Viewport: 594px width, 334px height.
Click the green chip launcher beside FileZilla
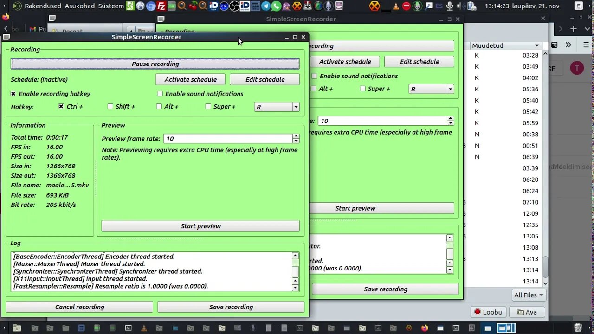(x=172, y=6)
